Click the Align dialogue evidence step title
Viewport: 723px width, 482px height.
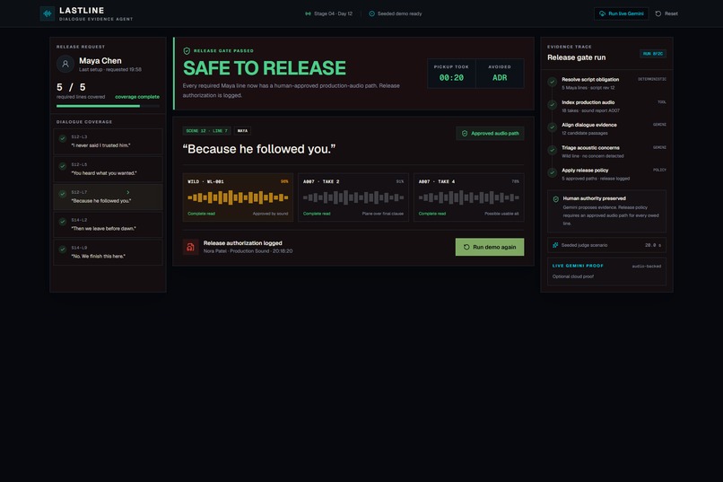pos(588,125)
